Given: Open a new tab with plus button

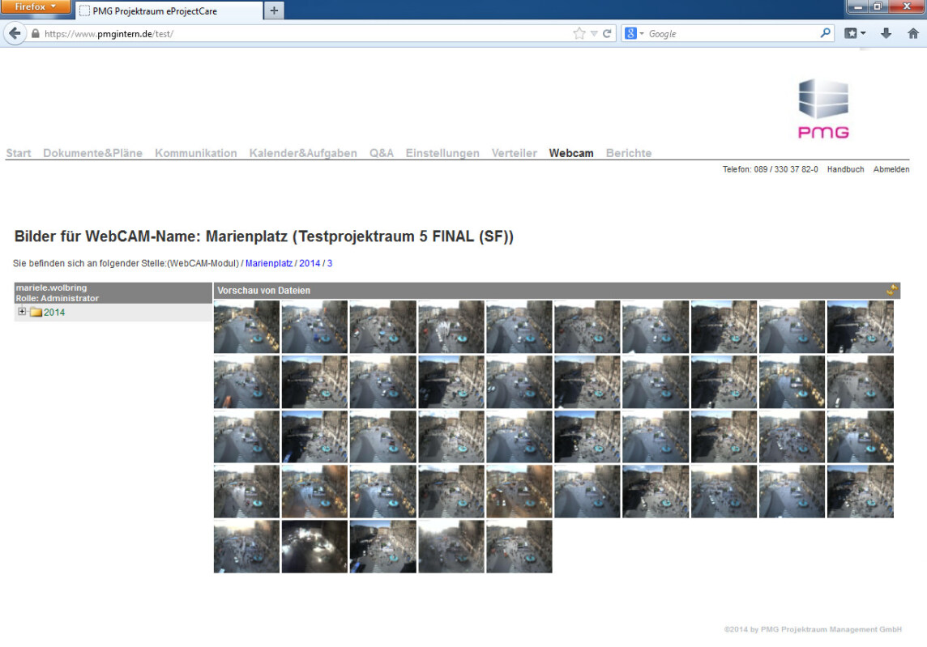Looking at the screenshot, I should [x=274, y=11].
